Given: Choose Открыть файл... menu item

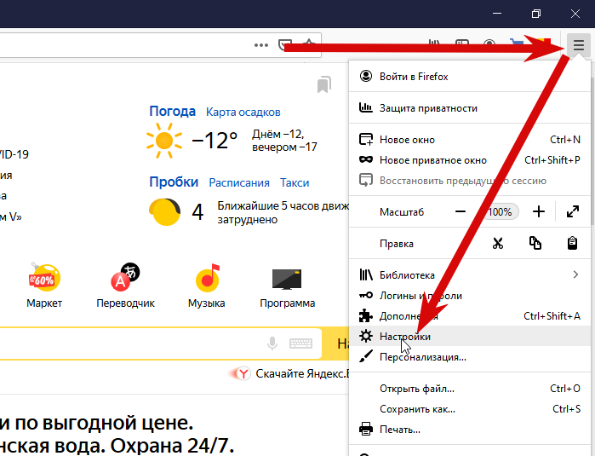Looking at the screenshot, I should click(470, 389).
